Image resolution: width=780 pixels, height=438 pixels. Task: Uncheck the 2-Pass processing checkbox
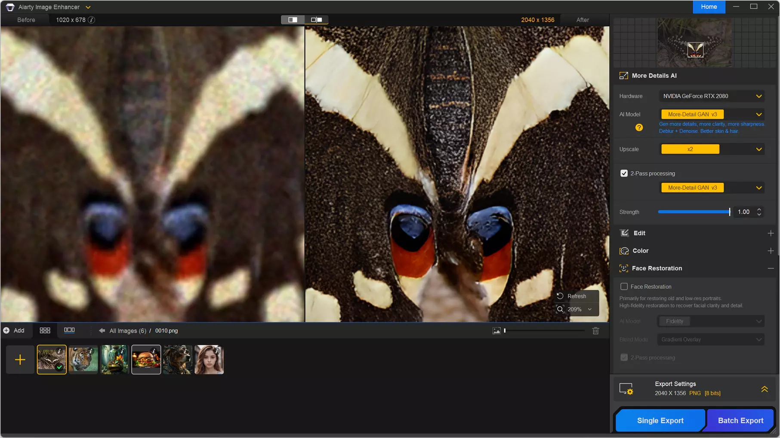pyautogui.click(x=624, y=173)
